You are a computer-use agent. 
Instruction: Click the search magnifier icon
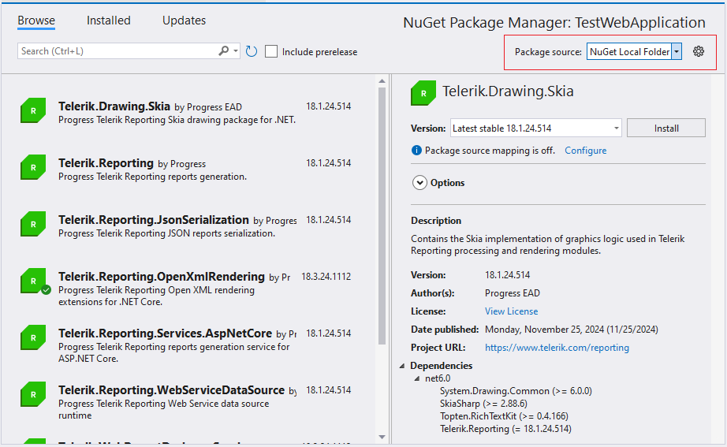[224, 51]
